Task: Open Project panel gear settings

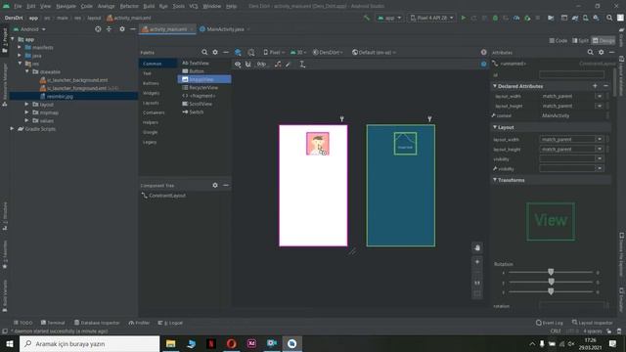Action: pyautogui.click(x=121, y=29)
